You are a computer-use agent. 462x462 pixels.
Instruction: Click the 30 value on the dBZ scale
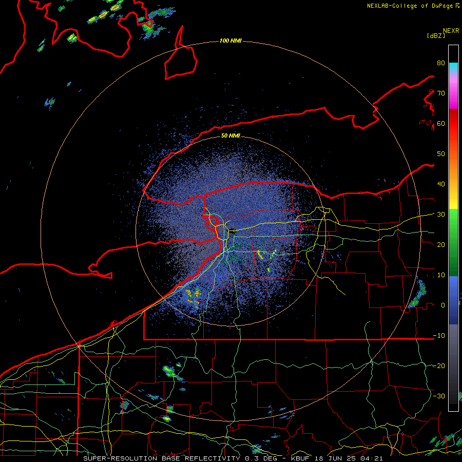441,215
